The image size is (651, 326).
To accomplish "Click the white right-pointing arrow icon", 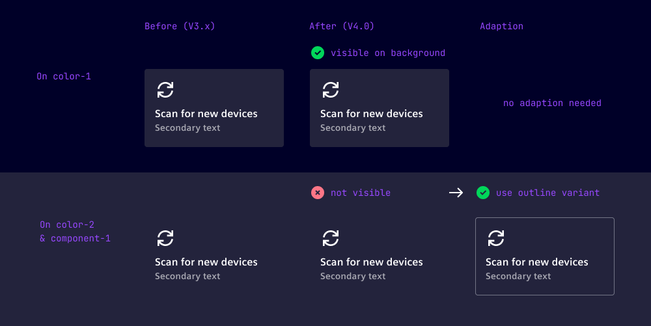I will 456,193.
